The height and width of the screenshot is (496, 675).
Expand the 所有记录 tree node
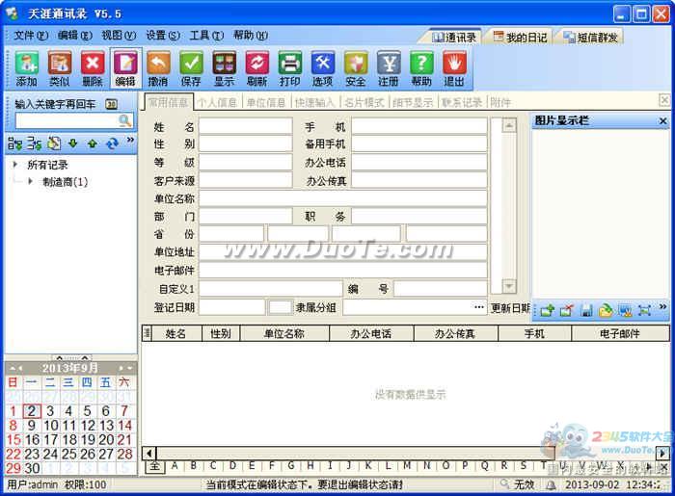pyautogui.click(x=15, y=164)
